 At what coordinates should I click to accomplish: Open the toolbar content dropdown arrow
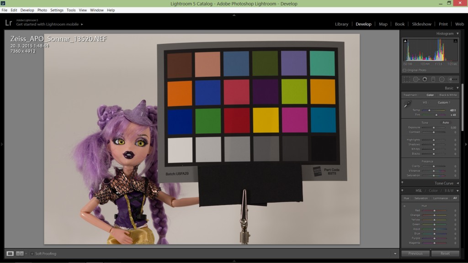tap(395, 254)
